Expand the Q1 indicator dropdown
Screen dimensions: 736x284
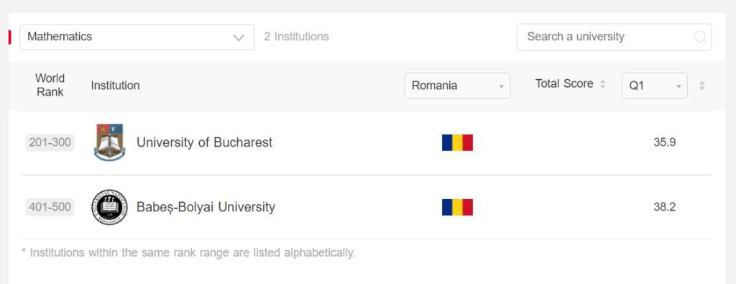point(654,86)
